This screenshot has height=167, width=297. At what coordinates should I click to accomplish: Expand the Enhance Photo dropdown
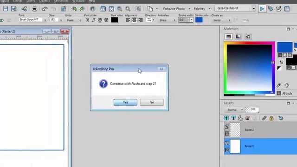[x=189, y=9]
